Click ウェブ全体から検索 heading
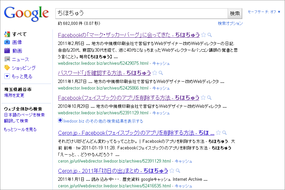This screenshot has height=190, width=285. pos(23,109)
